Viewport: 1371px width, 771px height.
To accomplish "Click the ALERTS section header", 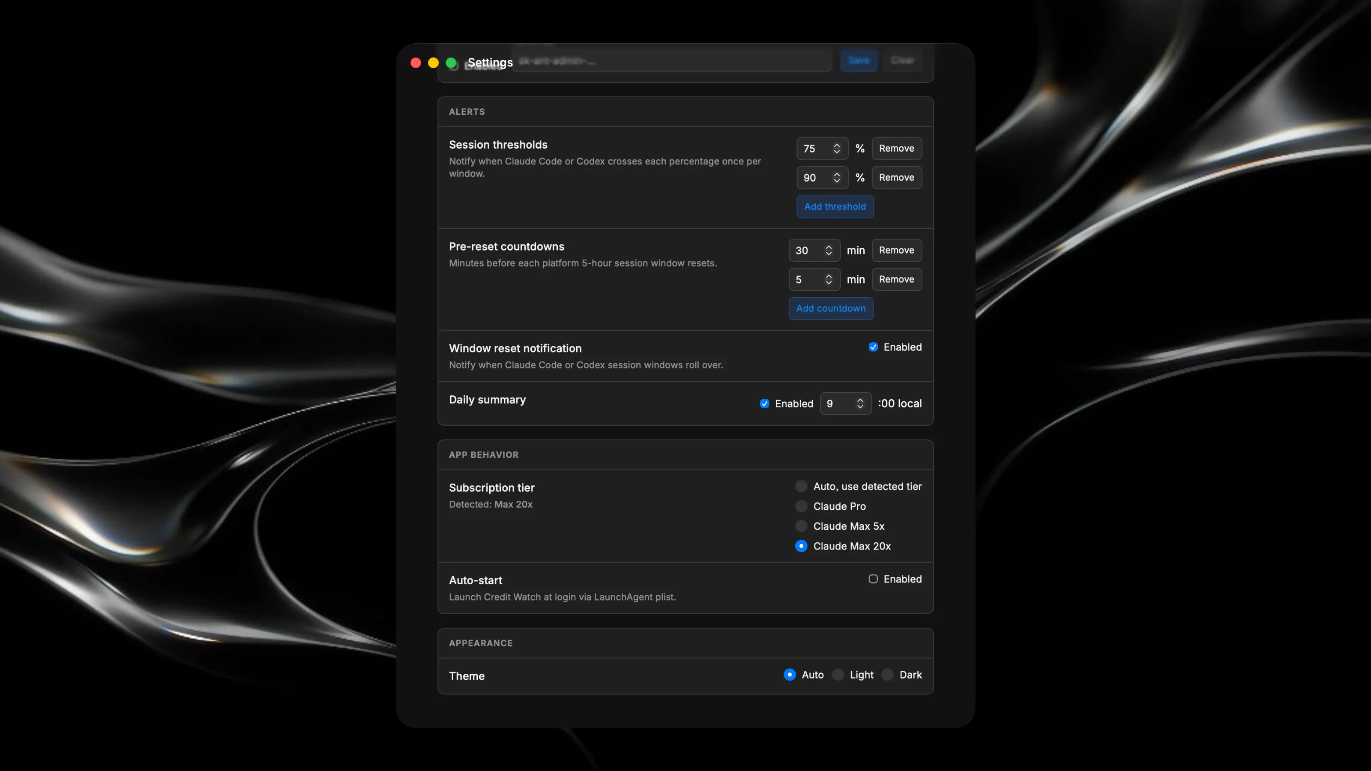I will point(467,112).
